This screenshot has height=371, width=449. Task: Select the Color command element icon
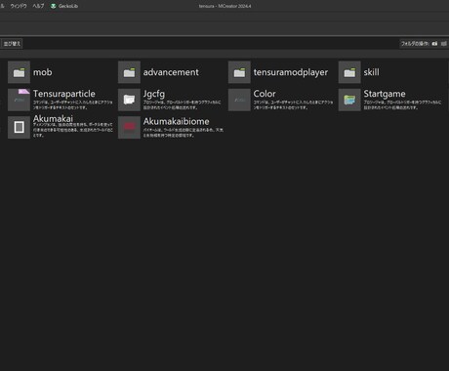tap(239, 100)
